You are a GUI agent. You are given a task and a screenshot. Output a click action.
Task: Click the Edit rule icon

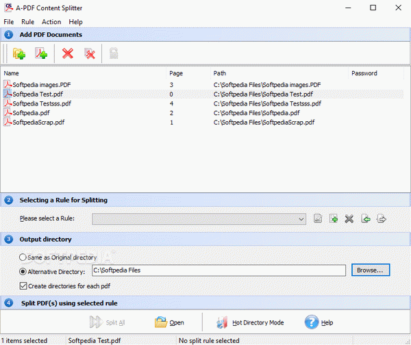(x=318, y=218)
